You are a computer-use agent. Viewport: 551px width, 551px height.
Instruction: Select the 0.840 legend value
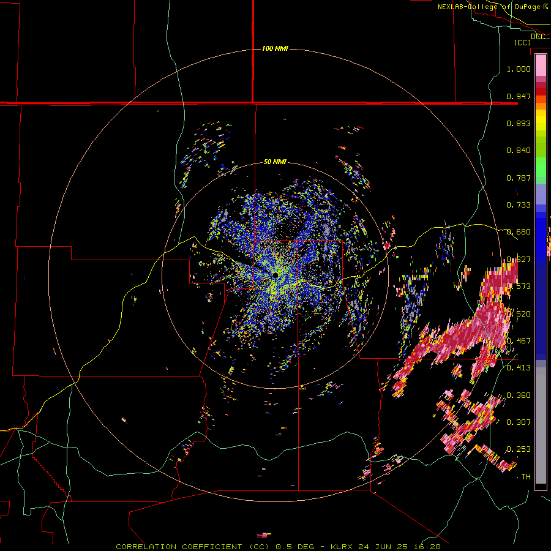point(519,151)
